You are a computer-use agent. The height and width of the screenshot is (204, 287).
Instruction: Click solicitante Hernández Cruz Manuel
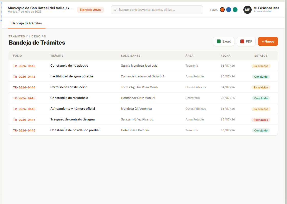tap(138, 98)
